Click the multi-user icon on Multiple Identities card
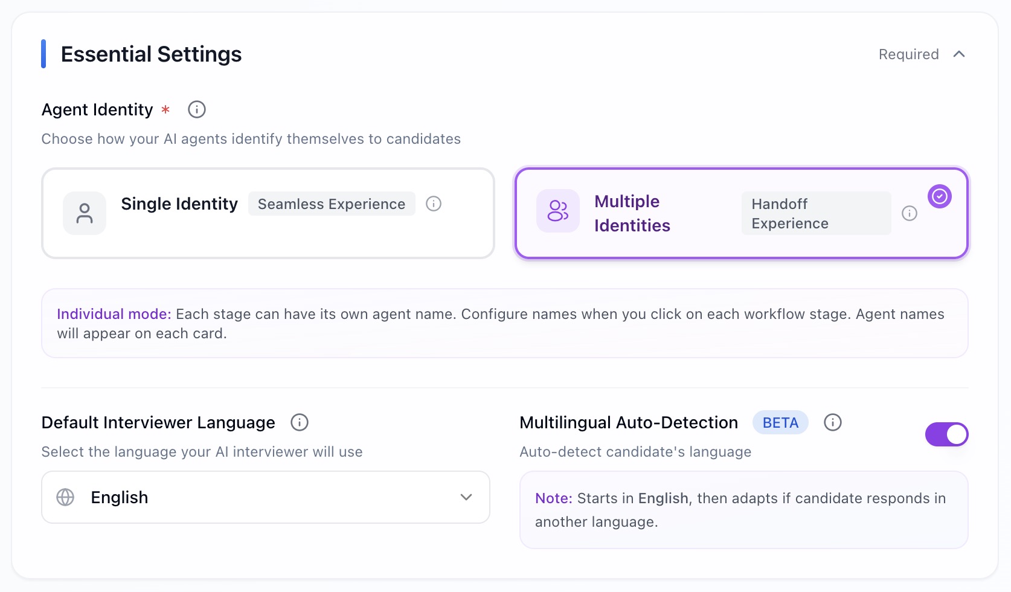 558,211
